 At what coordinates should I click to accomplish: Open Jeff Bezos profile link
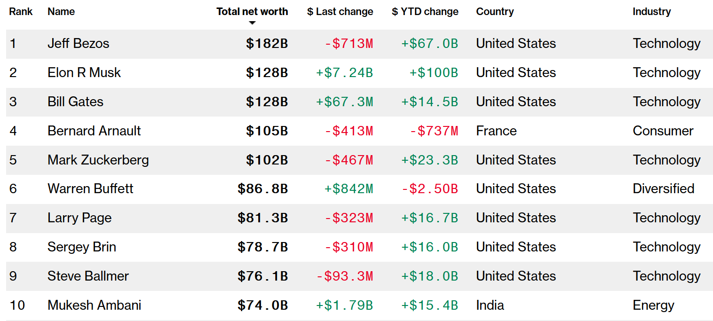click(x=78, y=44)
